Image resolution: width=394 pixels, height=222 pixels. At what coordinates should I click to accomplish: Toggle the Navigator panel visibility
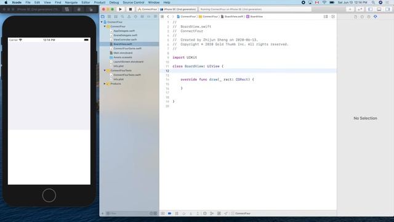(371, 9)
